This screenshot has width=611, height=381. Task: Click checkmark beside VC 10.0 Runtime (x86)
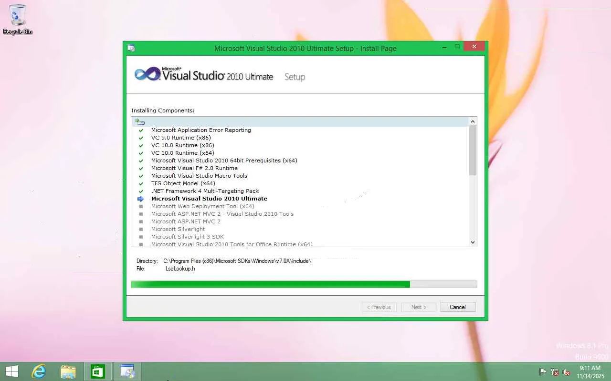pyautogui.click(x=141, y=145)
